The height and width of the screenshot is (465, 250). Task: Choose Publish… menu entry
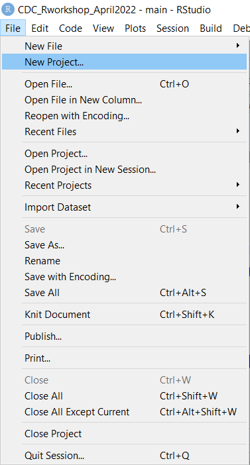pos(125,336)
